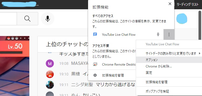The height and width of the screenshot is (96, 202).
Task: Click into the YouTube search input field
Action: pyautogui.click(x=8, y=19)
